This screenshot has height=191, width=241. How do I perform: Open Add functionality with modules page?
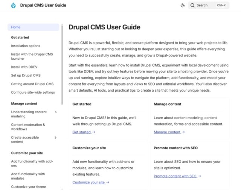coord(28,176)
